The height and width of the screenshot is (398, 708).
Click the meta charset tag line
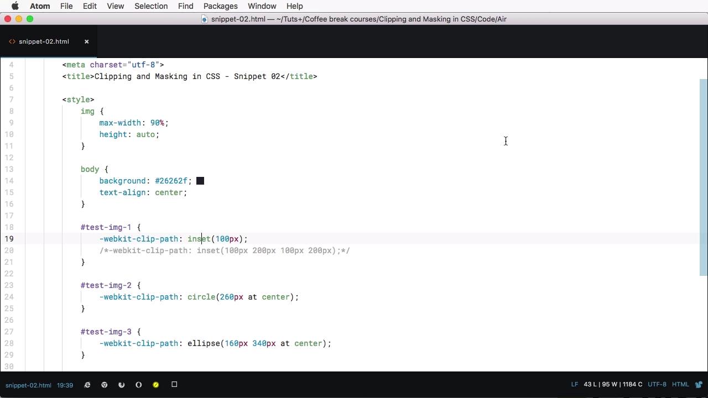click(113, 65)
